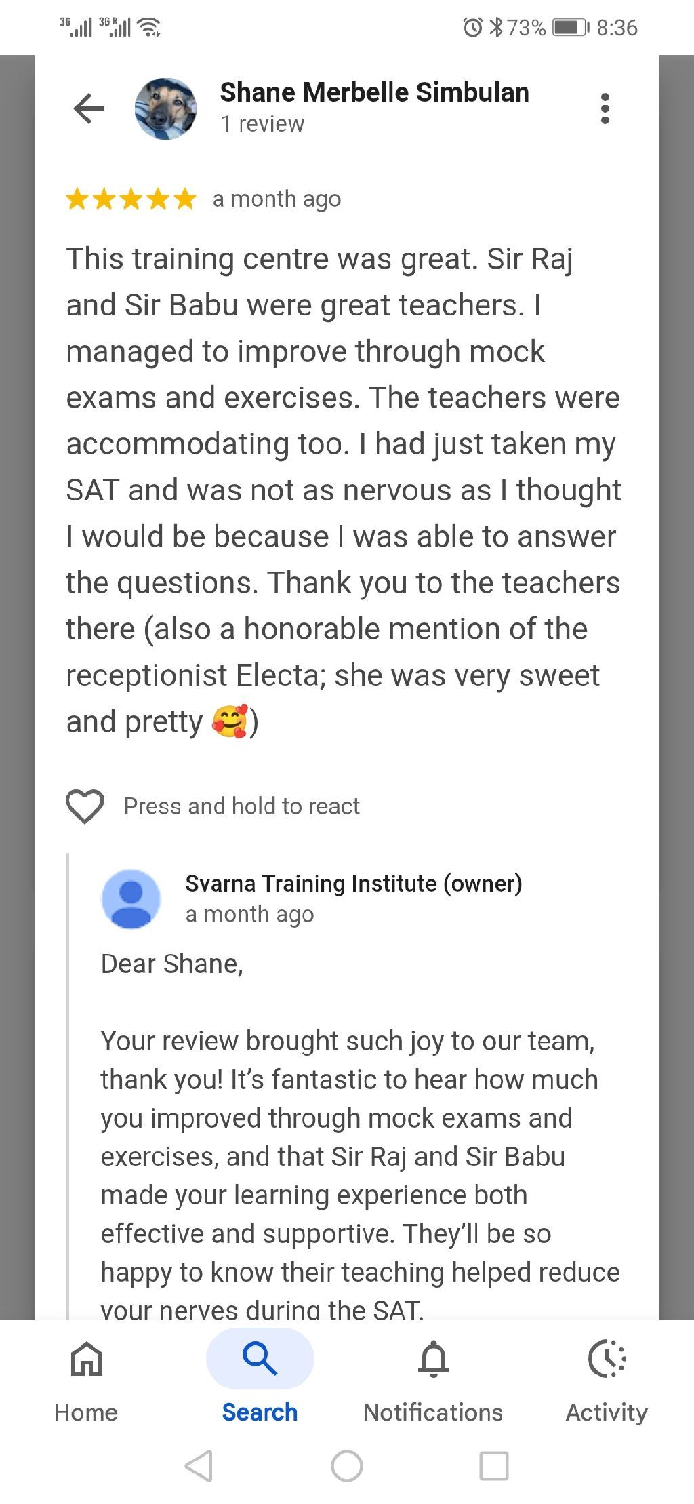Screen dimensions: 694x1504
Task: Open Shane Merbelle Simbulan's profile name
Action: [x=374, y=92]
